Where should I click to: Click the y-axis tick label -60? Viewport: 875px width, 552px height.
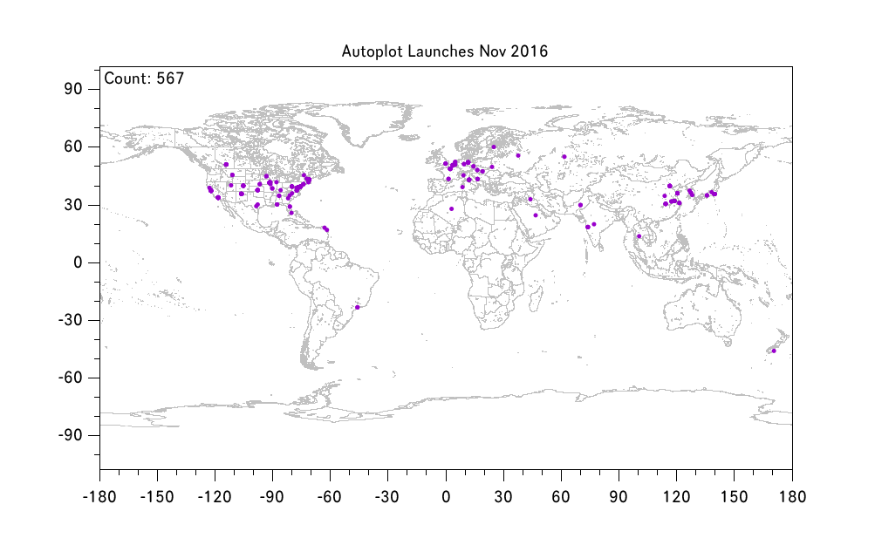coord(71,378)
